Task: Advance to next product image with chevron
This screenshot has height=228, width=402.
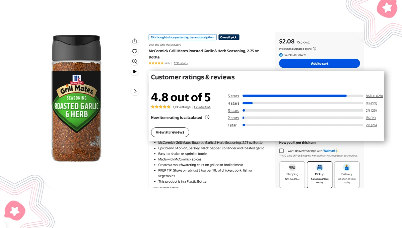Action: click(x=134, y=91)
